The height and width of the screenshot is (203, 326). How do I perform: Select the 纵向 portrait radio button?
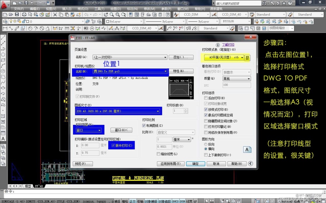206,144
